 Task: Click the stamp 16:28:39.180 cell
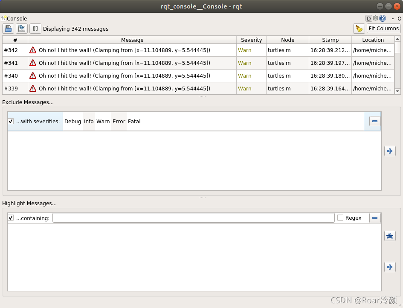(x=330, y=76)
